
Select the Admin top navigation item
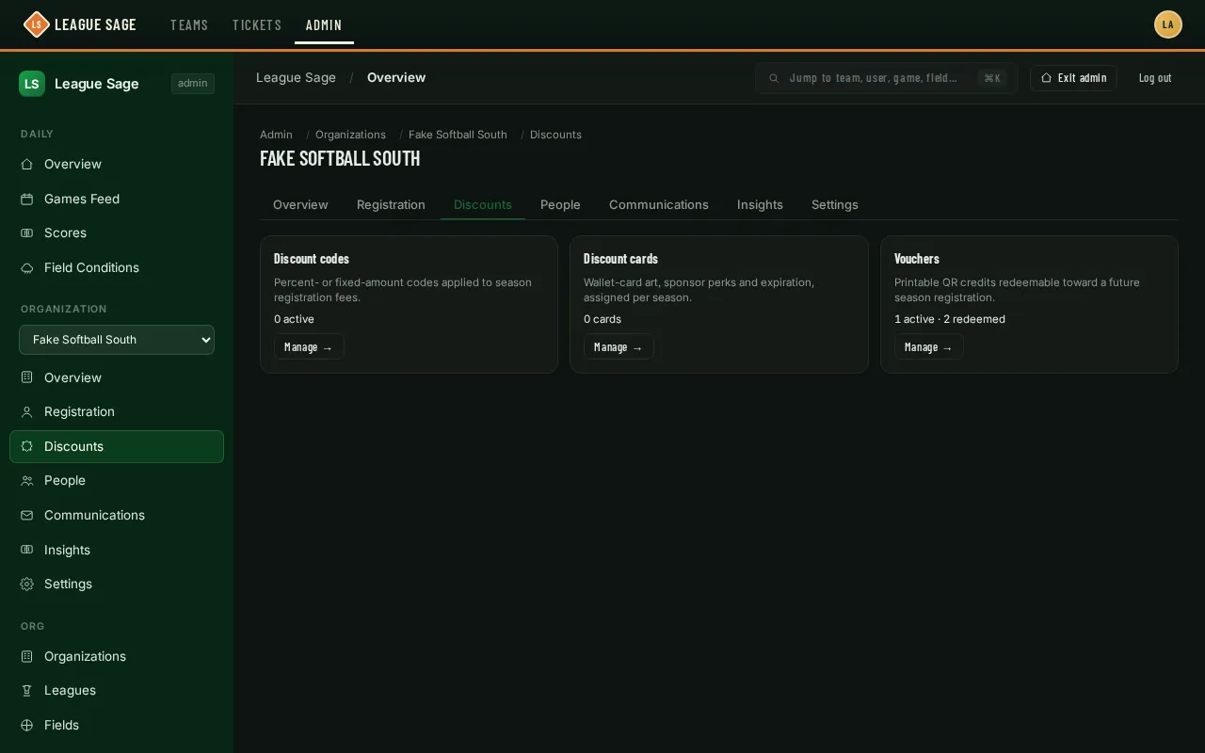pos(324,24)
